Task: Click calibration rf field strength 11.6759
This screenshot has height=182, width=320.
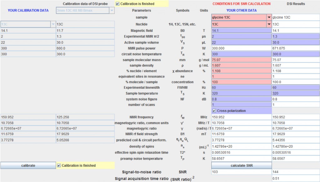Action: [28, 134]
